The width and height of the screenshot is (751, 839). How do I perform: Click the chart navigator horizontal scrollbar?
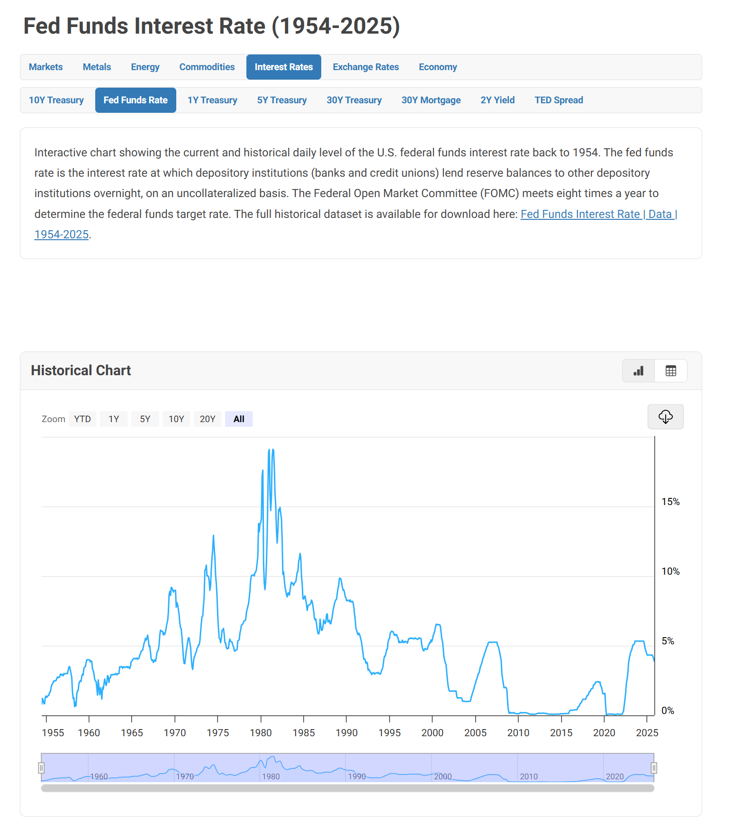[347, 788]
